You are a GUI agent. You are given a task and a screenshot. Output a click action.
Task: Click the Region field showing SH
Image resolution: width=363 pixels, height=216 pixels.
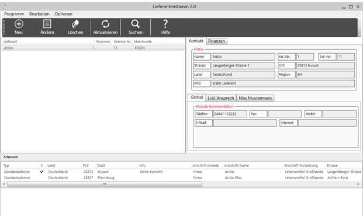click(x=326, y=75)
